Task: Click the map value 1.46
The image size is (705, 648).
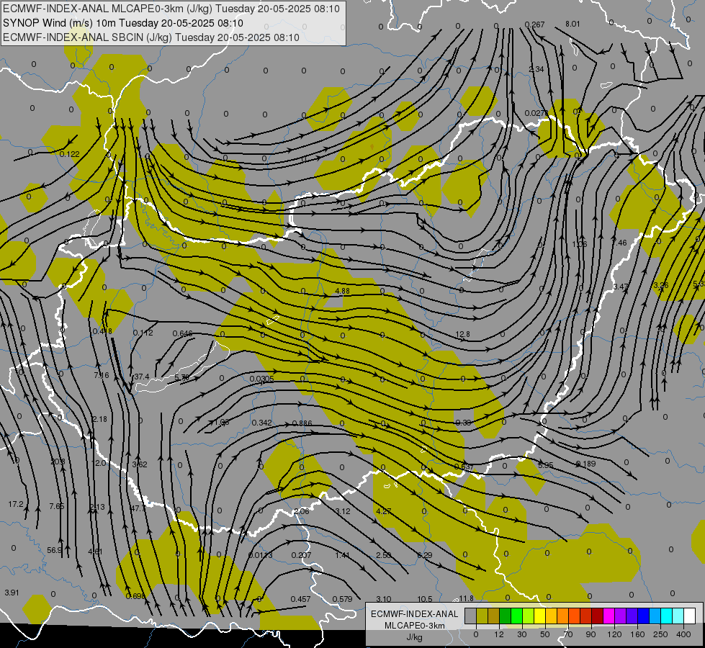Action: coord(619,243)
